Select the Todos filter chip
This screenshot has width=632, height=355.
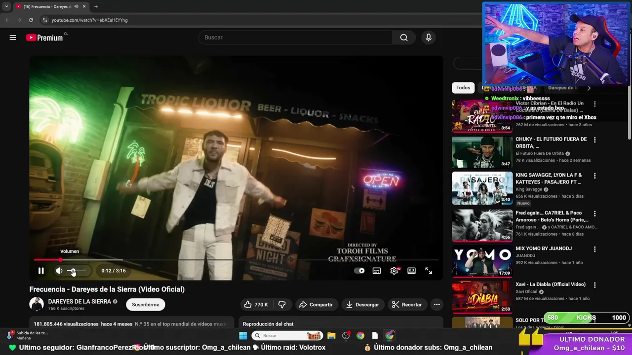pyautogui.click(x=463, y=88)
